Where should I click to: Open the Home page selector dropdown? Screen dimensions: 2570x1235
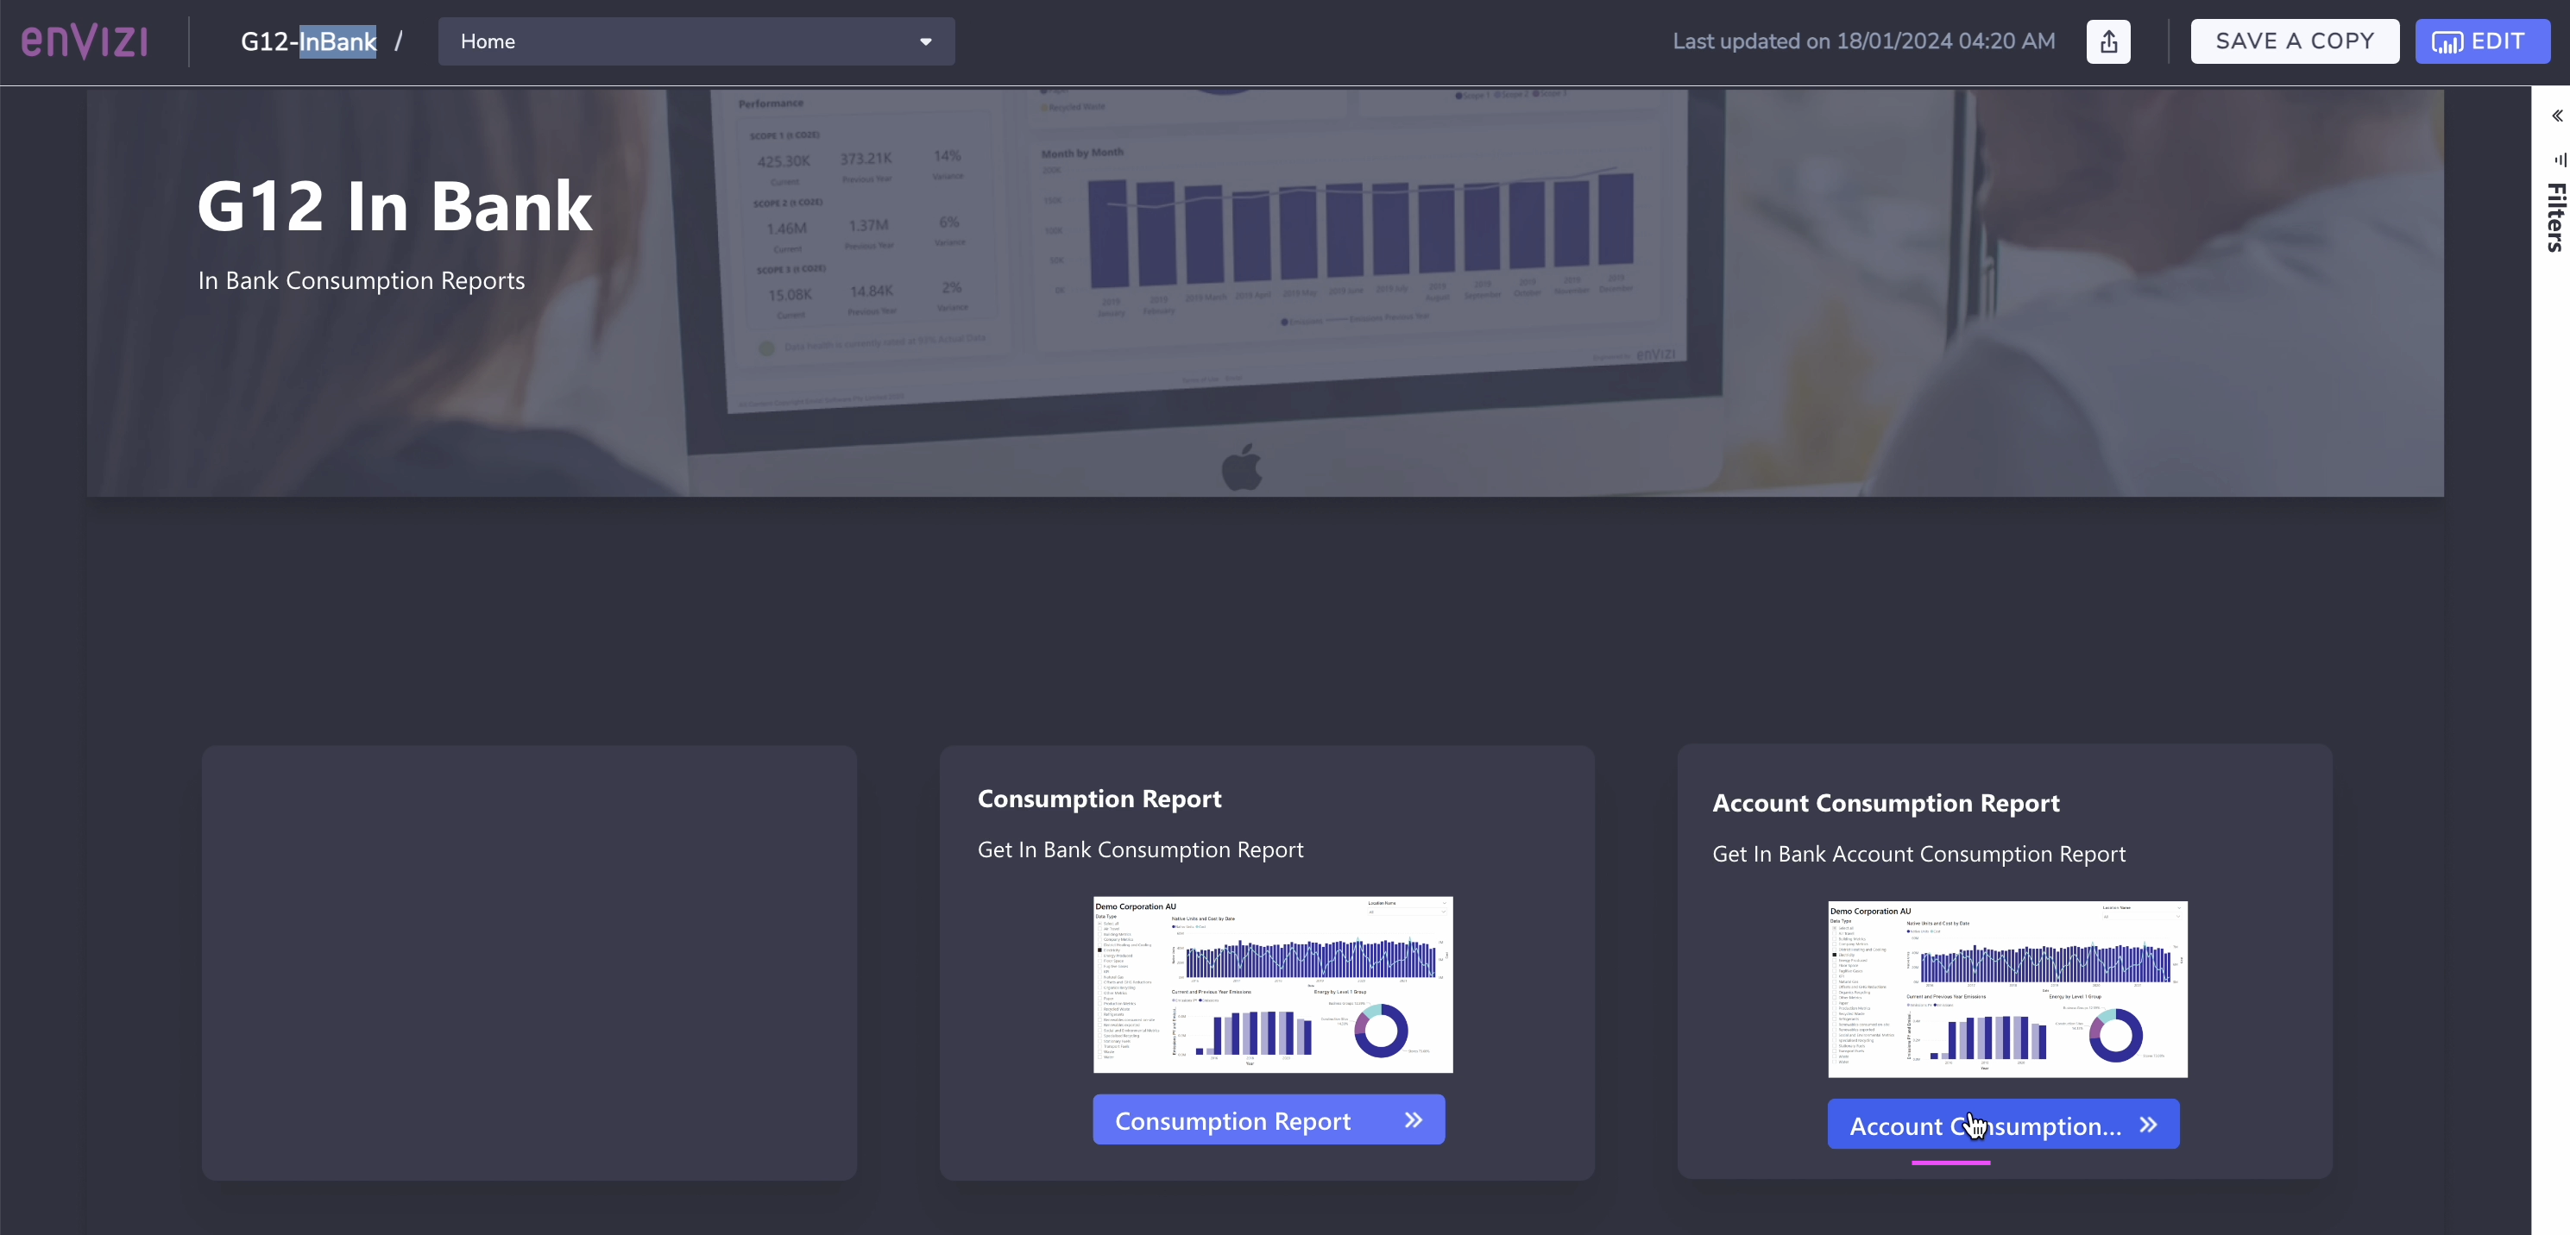click(x=696, y=41)
